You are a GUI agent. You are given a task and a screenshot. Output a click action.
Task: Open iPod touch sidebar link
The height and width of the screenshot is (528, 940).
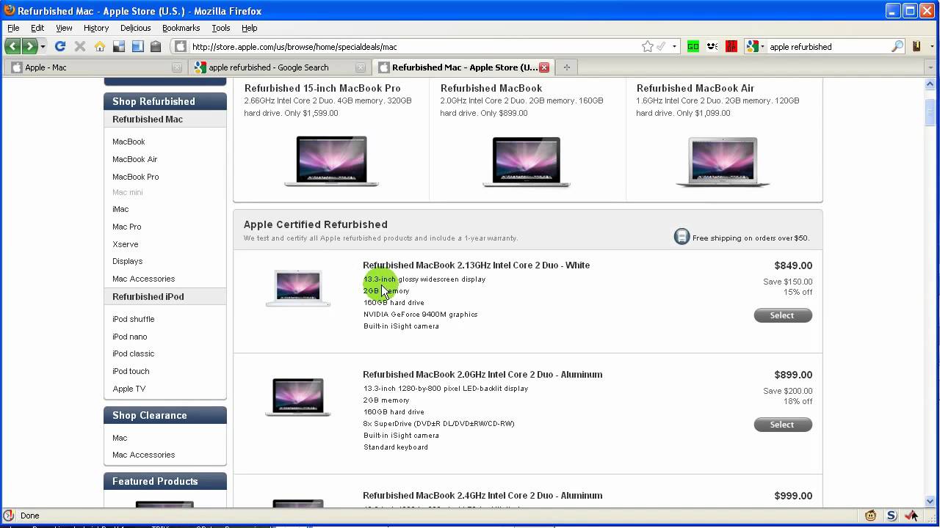click(131, 371)
